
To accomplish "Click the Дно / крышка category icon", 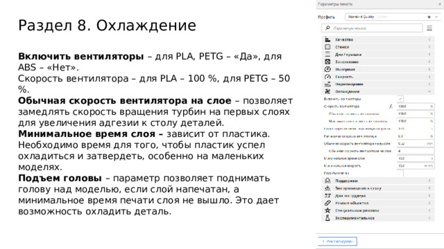I will pos(327,54).
